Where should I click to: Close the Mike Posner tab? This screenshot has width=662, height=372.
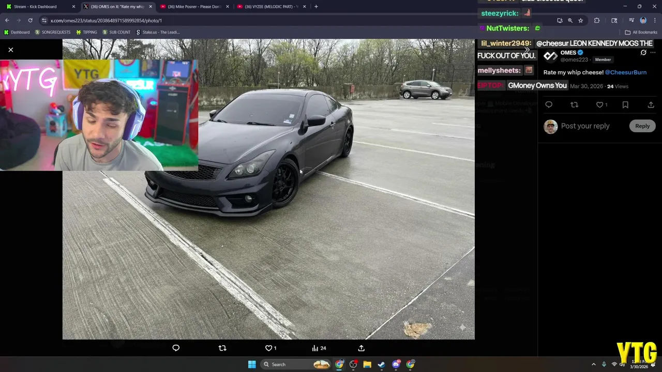coord(227,7)
